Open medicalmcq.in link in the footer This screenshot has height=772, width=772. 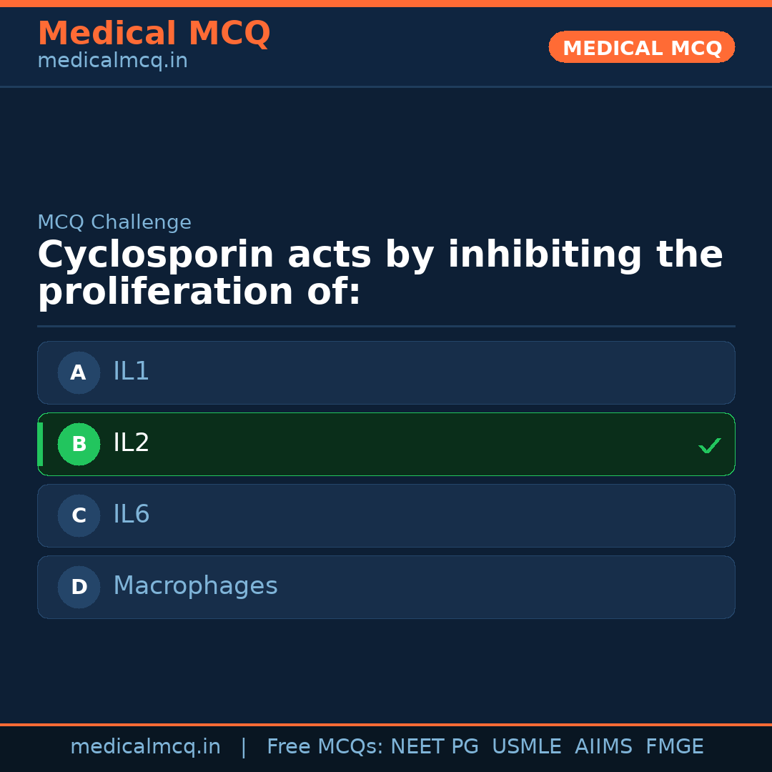click(x=145, y=747)
